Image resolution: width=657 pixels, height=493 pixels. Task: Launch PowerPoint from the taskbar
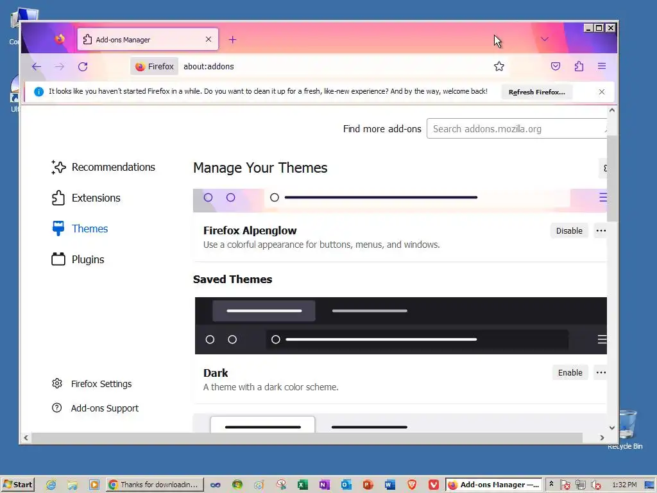click(x=368, y=485)
